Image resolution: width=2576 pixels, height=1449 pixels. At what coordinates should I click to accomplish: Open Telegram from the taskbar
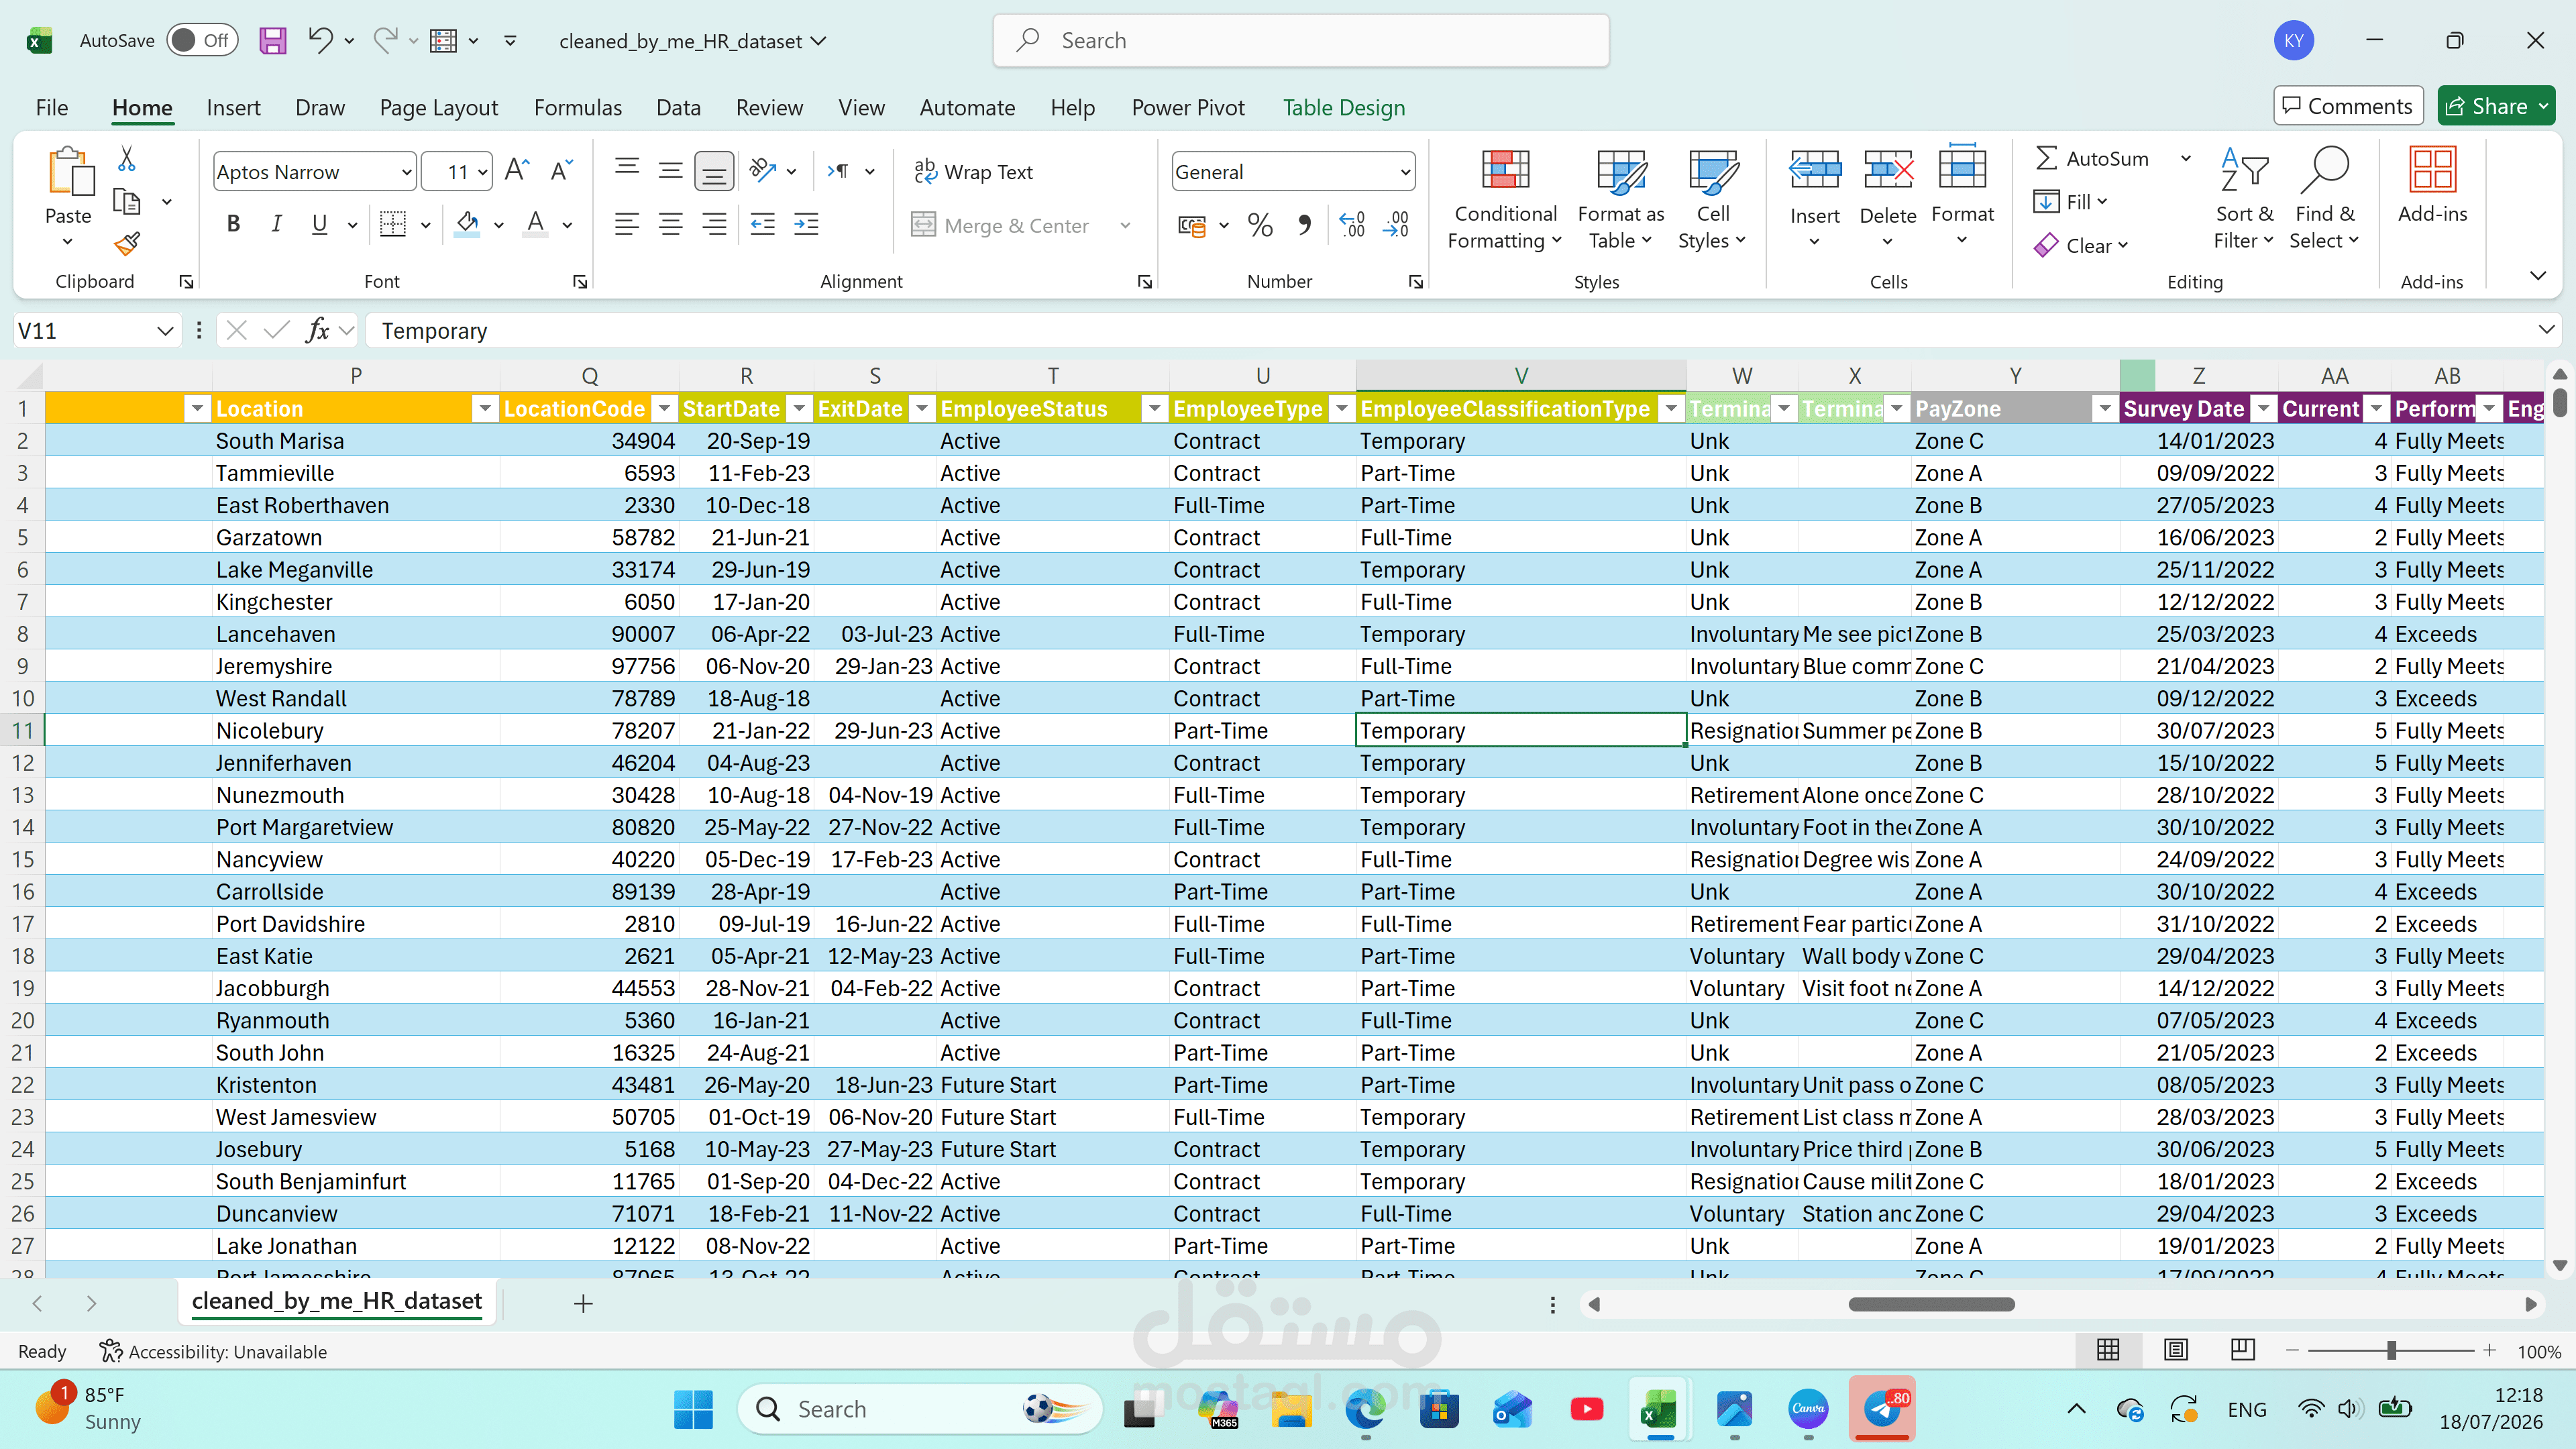tap(1881, 1409)
